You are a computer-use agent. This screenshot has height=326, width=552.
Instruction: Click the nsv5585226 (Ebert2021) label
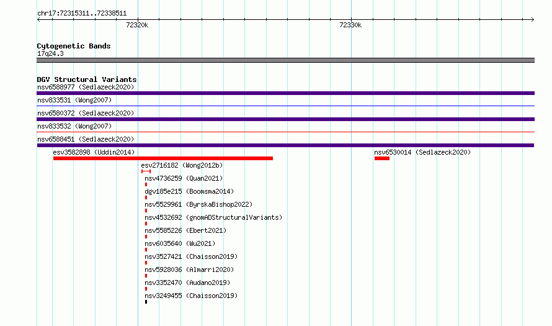pos(185,230)
